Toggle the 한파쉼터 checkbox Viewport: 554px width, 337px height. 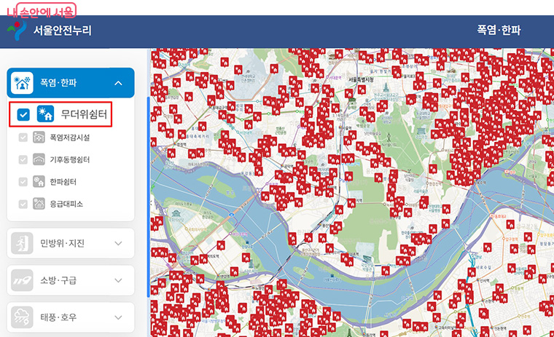(23, 182)
